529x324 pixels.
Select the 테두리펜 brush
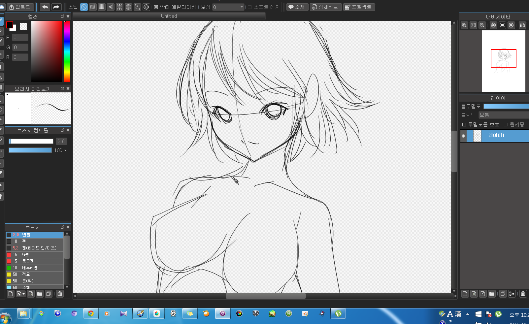point(35,268)
